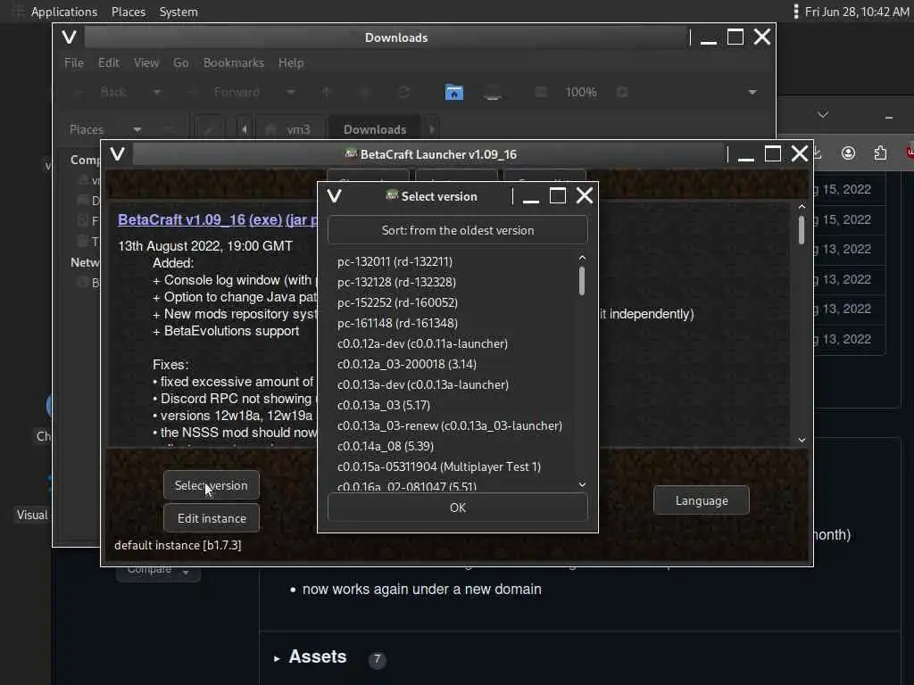The height and width of the screenshot is (685, 914).
Task: Click zoom out icon beside 100%
Action: 541,92
